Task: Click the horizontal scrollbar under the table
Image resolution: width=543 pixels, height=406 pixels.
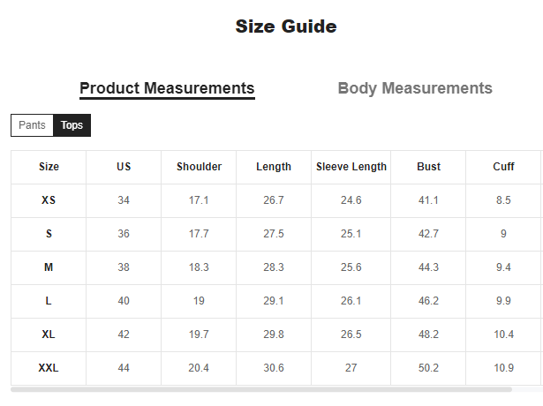Action: [x=261, y=388]
